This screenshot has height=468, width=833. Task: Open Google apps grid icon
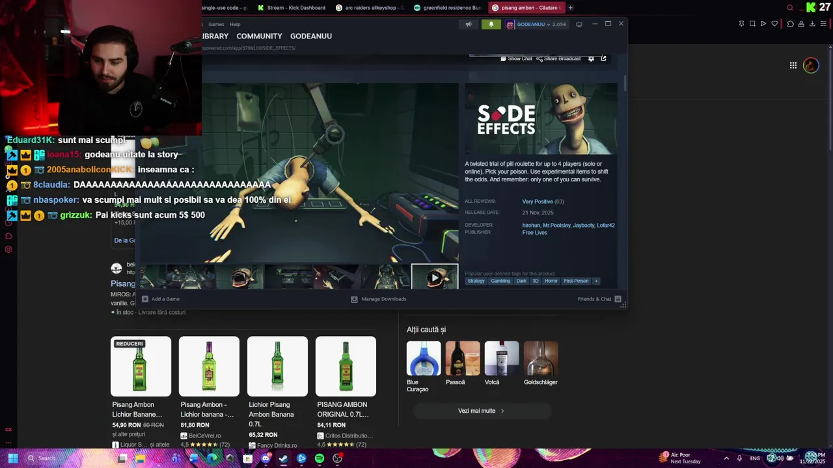[x=793, y=66]
